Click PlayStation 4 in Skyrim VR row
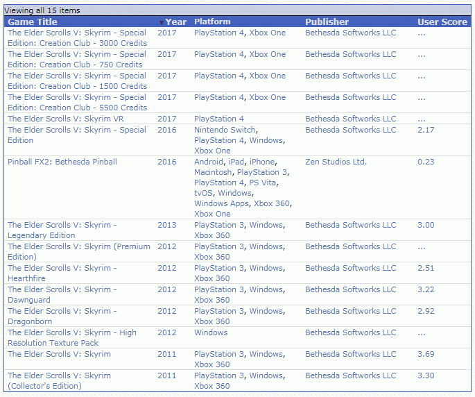 (x=219, y=119)
